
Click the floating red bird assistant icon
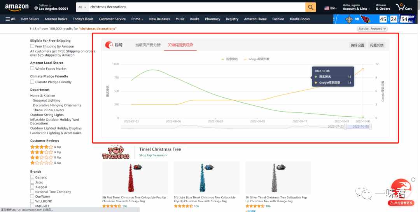[401, 189]
